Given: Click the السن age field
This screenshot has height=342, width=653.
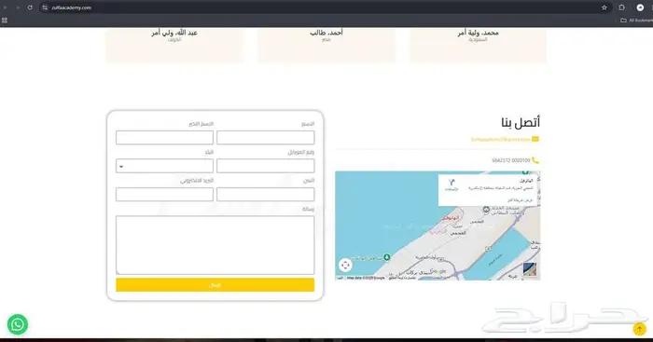Looking at the screenshot, I should tap(265, 195).
